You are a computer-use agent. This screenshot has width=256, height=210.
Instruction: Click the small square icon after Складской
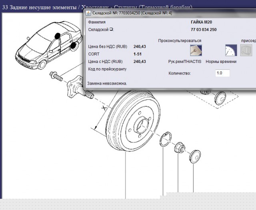pyautogui.click(x=111, y=29)
